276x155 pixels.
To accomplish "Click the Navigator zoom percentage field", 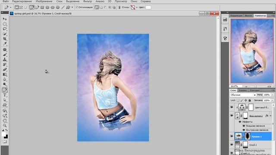I will pos(235,86).
